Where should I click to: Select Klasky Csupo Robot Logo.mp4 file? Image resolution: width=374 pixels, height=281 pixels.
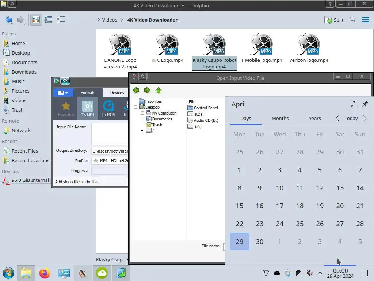(214, 51)
